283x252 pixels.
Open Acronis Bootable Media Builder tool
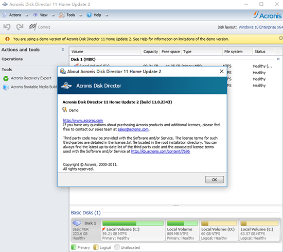pos(34,87)
